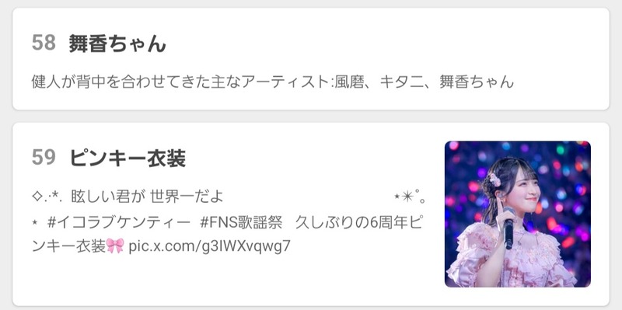Click the sparkle symbols at line end
This screenshot has width=622, height=310.
click(410, 197)
